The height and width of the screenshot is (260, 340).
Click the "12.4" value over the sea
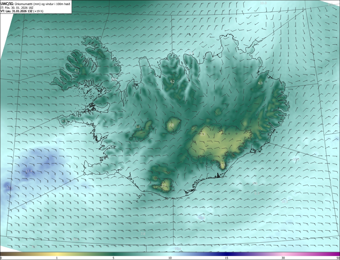[29, 171]
